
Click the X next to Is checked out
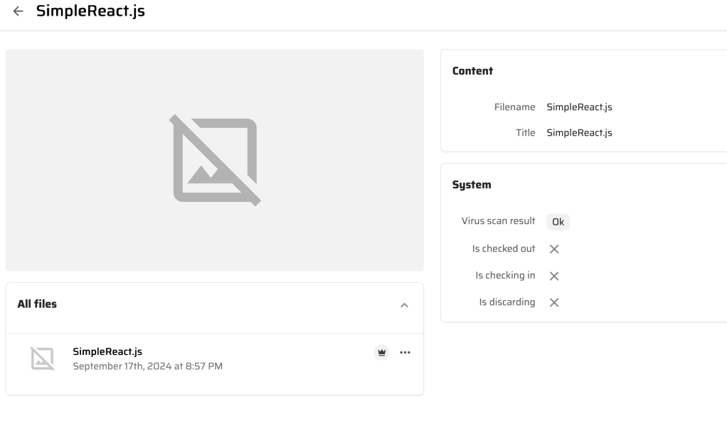pyautogui.click(x=554, y=249)
